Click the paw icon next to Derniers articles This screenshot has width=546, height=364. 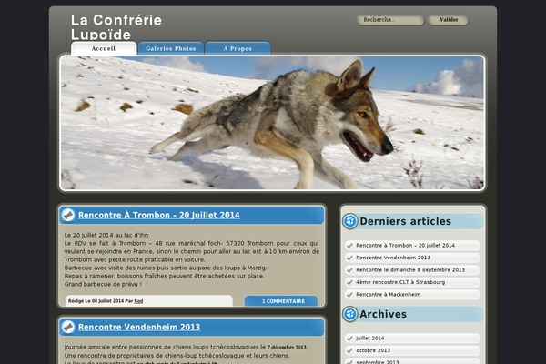click(350, 221)
